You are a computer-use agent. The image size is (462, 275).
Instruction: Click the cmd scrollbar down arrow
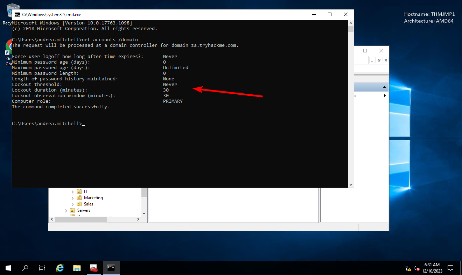point(351,184)
